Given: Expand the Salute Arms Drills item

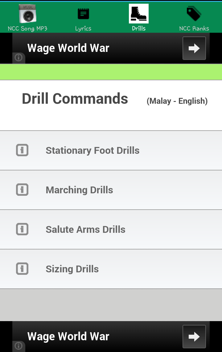Looking at the screenshot, I should [x=111, y=229].
